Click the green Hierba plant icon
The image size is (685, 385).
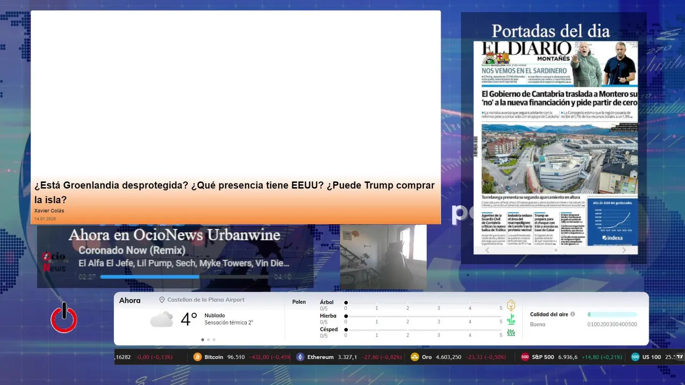[511, 319]
